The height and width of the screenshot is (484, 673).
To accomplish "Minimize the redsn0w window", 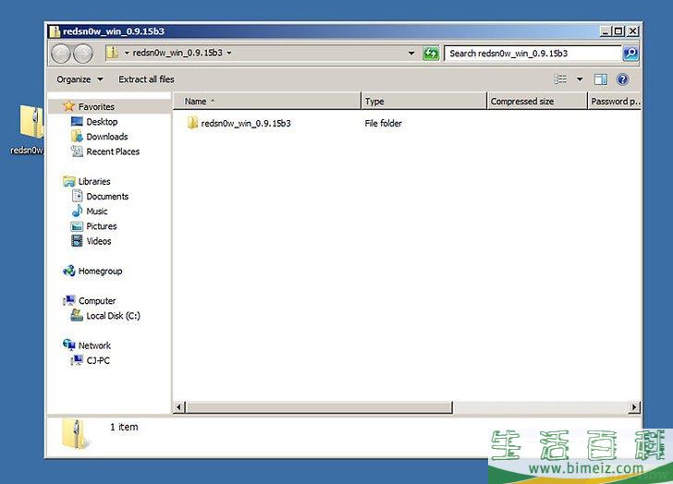I will coord(606,31).
